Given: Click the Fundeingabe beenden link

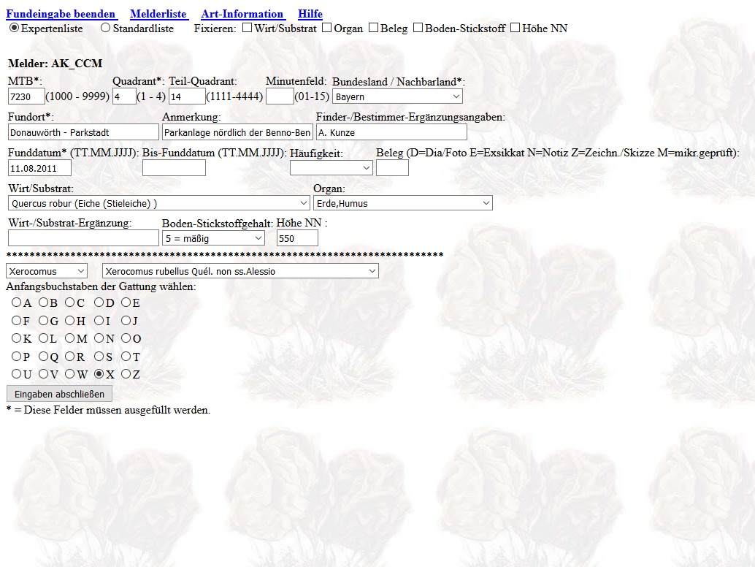Looking at the screenshot, I should tap(61, 14).
